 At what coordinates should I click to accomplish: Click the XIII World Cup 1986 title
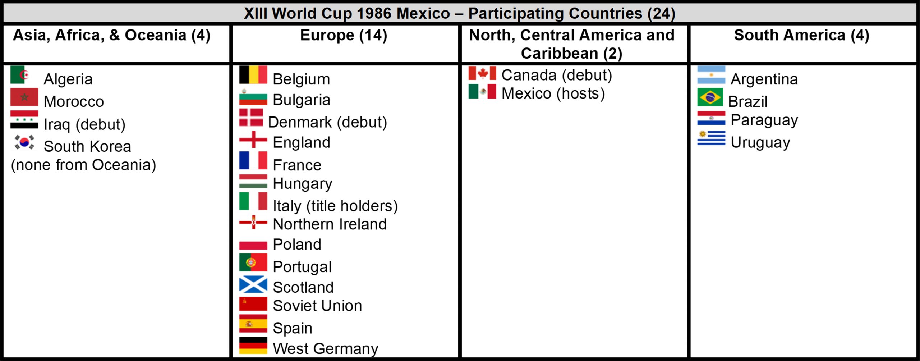click(x=459, y=13)
